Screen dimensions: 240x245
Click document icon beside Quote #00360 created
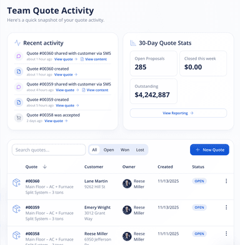19,72
